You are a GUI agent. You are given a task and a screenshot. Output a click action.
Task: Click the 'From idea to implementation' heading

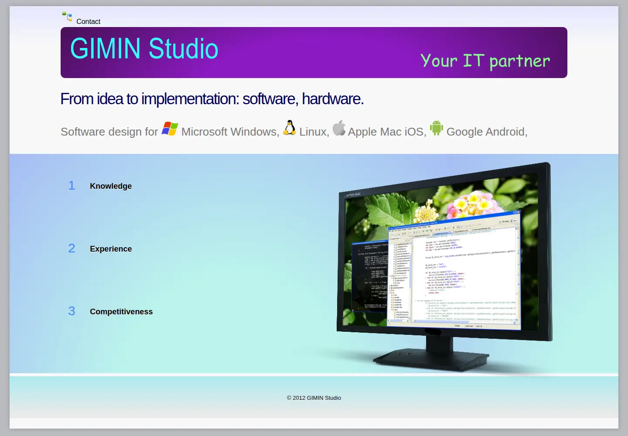212,99
